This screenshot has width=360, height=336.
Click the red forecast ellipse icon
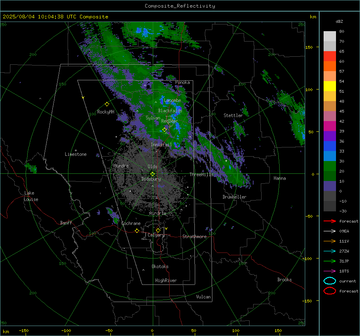tap(330, 291)
